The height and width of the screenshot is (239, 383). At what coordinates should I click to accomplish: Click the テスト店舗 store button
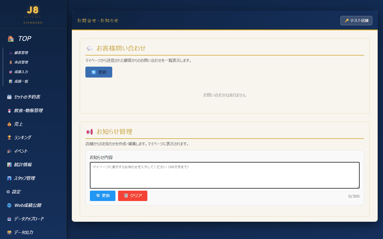(356, 21)
